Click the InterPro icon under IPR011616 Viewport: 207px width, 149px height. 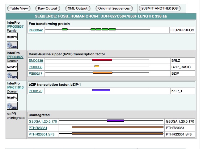point(12,97)
